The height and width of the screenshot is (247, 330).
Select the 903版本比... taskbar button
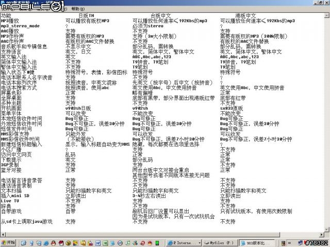pos(257,243)
